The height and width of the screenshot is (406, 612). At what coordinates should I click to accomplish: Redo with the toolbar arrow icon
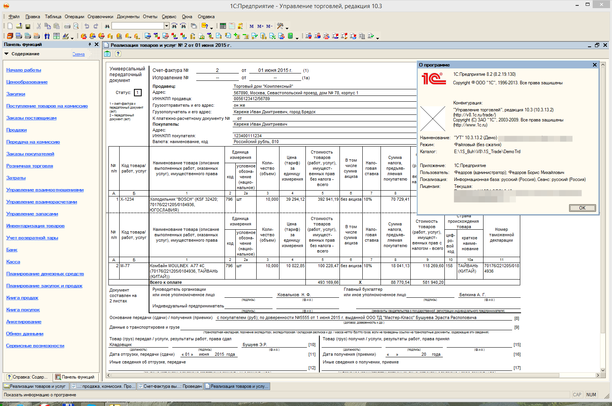coord(96,26)
